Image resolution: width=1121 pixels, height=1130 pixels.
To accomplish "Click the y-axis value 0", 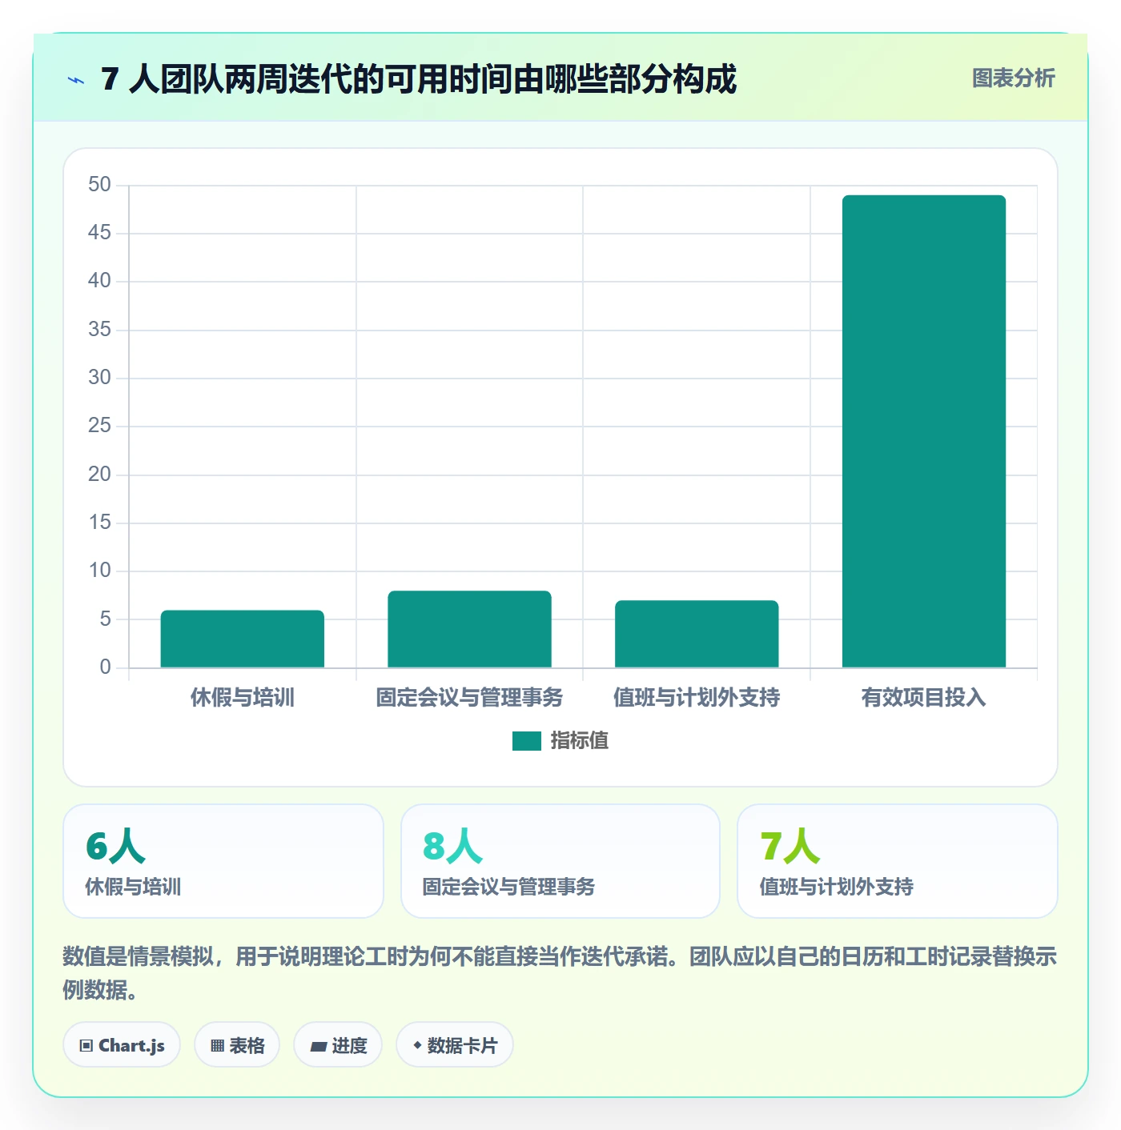I will [x=105, y=667].
